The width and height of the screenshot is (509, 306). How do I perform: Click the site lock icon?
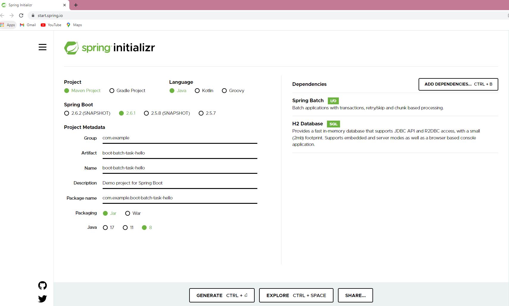point(33,15)
